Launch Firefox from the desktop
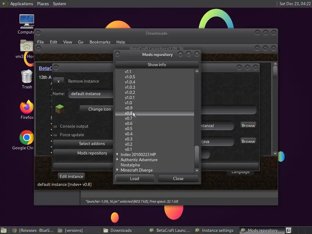The height and width of the screenshot is (234, 312). tap(27, 107)
